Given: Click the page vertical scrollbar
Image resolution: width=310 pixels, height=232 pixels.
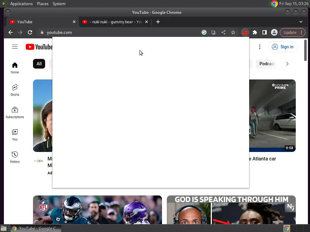Looking at the screenshot, I should tap(305, 50).
